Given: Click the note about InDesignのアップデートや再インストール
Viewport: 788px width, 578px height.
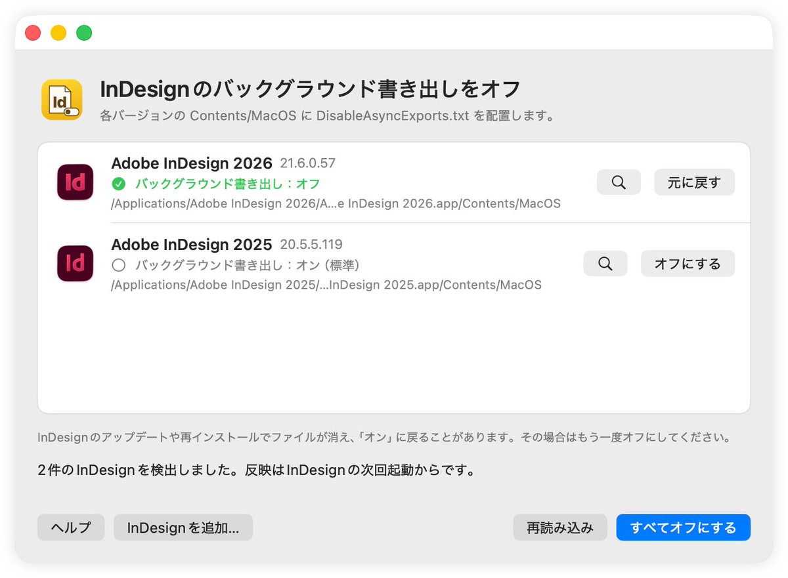Looking at the screenshot, I should click(384, 437).
